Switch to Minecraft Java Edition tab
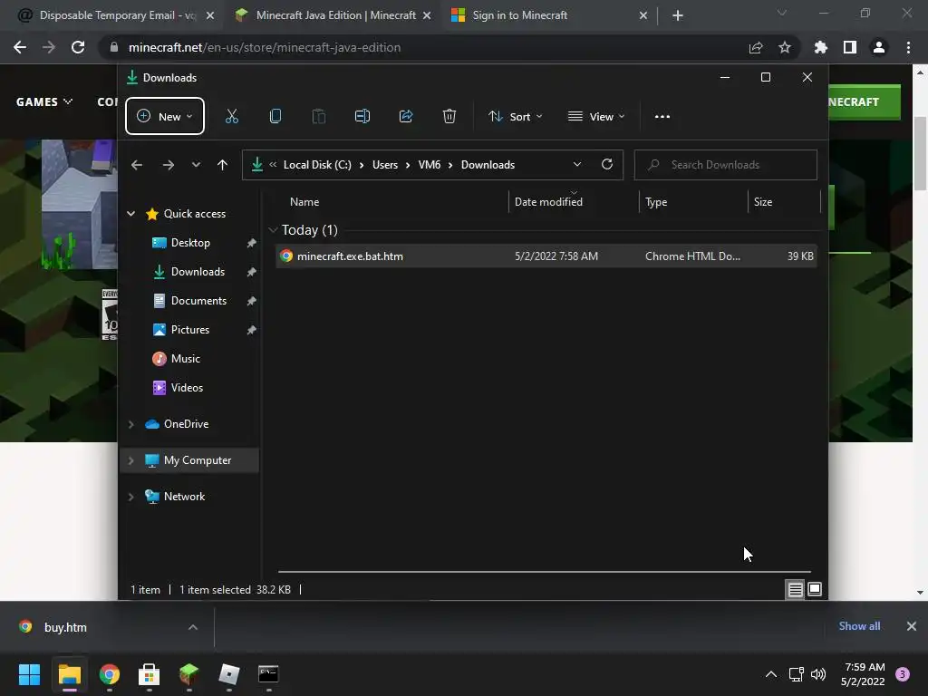 333,15
